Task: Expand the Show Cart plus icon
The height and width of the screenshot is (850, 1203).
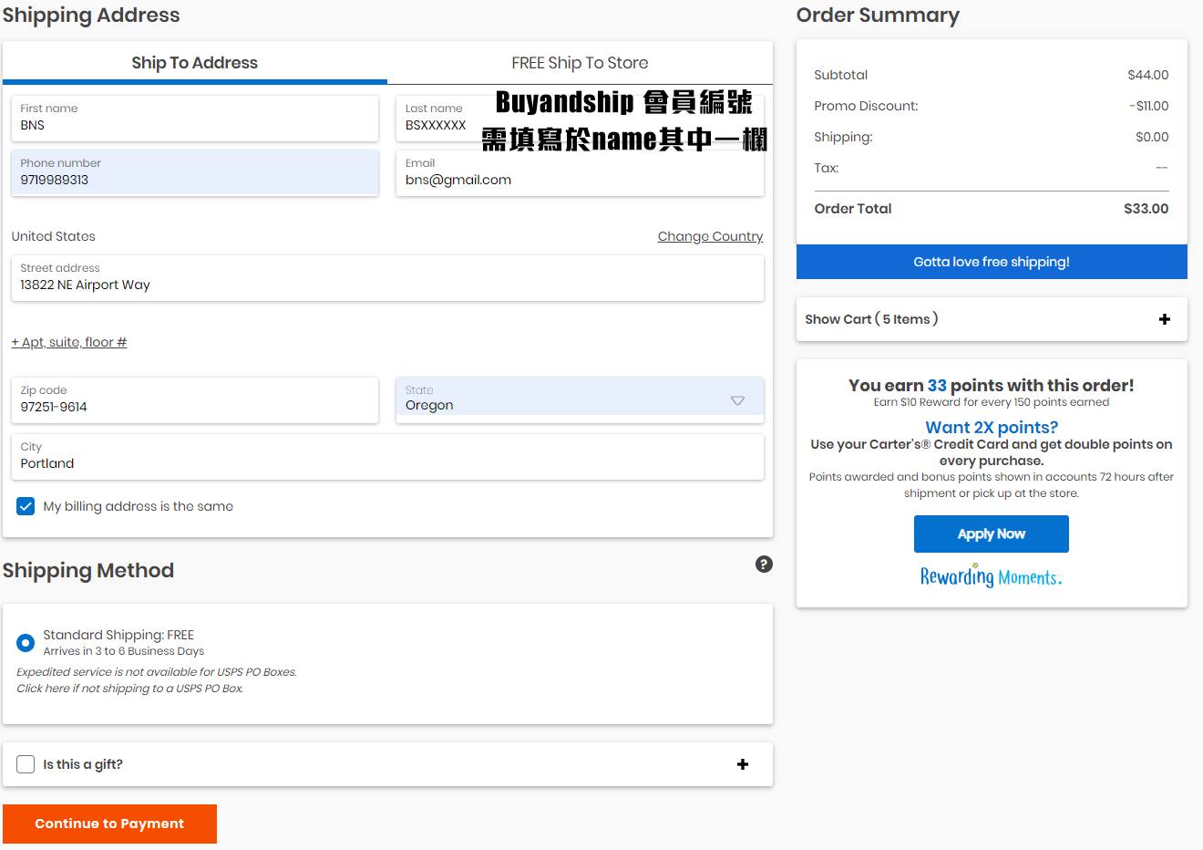Action: click(x=1164, y=319)
